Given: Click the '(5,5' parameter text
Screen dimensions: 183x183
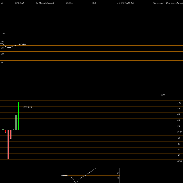Looking at the screenshot, I should point(94,3).
